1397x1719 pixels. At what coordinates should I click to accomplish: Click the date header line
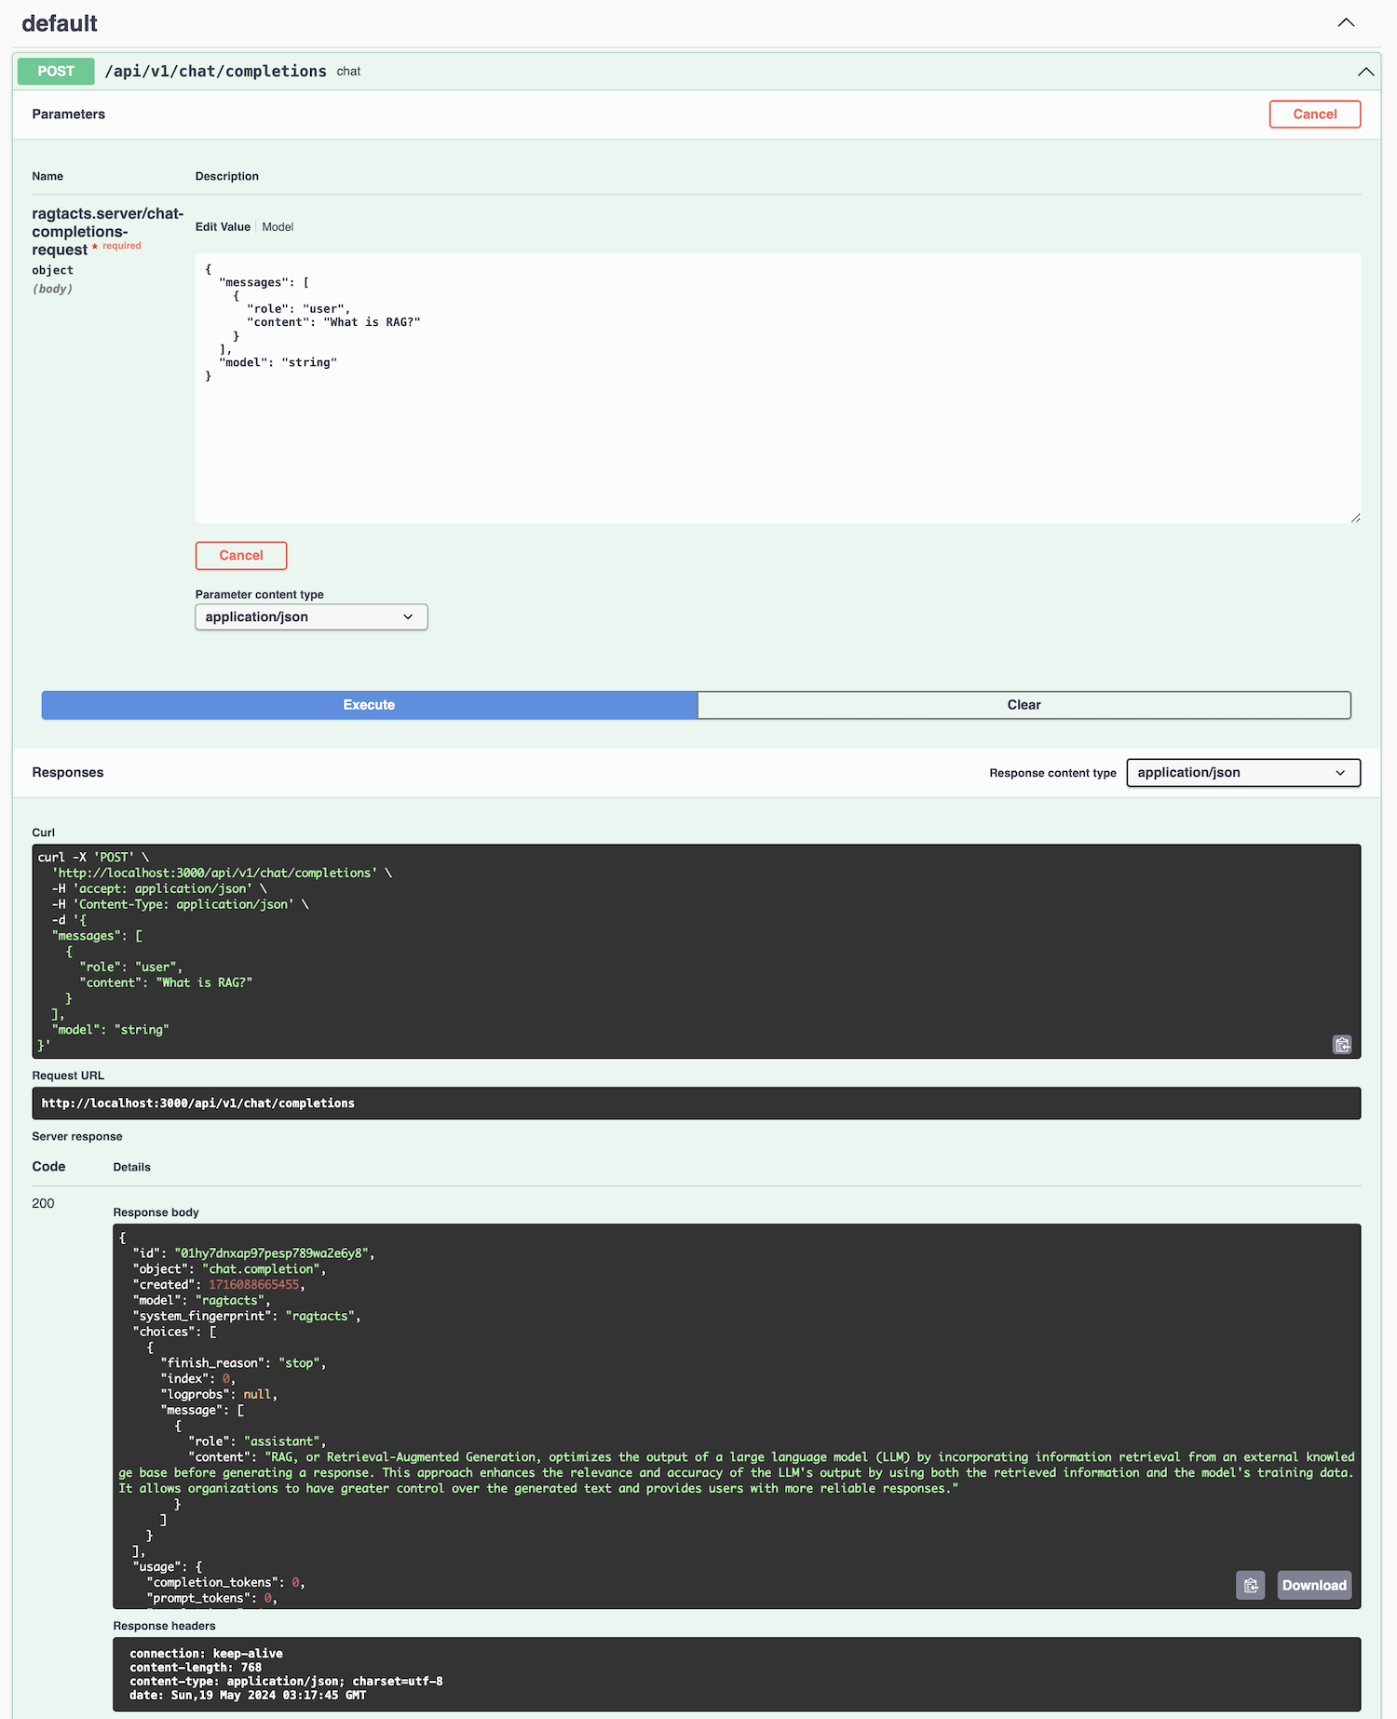coord(248,1696)
